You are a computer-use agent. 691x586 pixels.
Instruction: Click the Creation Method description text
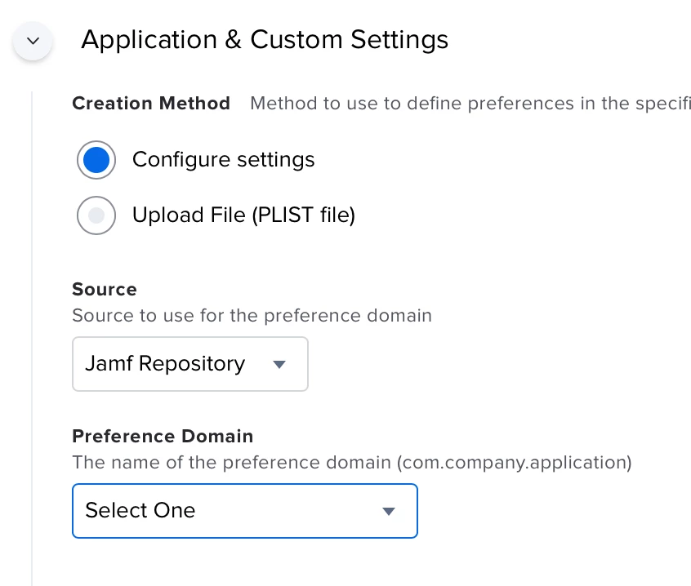(470, 104)
